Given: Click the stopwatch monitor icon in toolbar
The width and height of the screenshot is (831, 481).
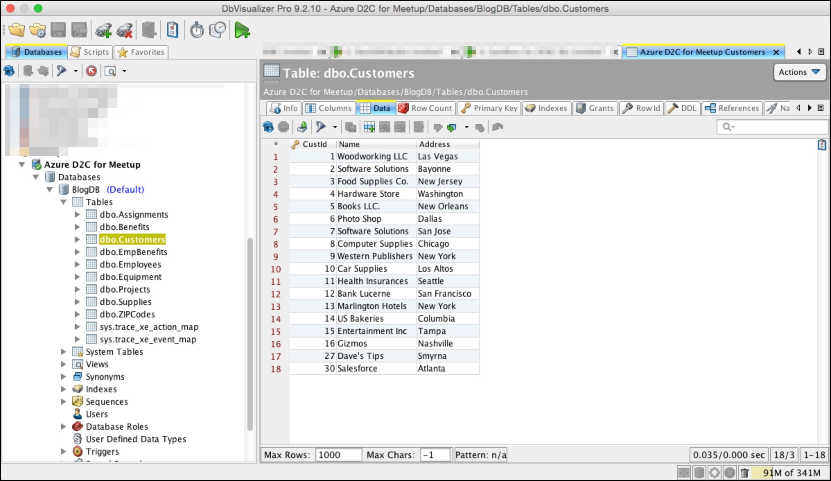Looking at the screenshot, I should pos(196,30).
